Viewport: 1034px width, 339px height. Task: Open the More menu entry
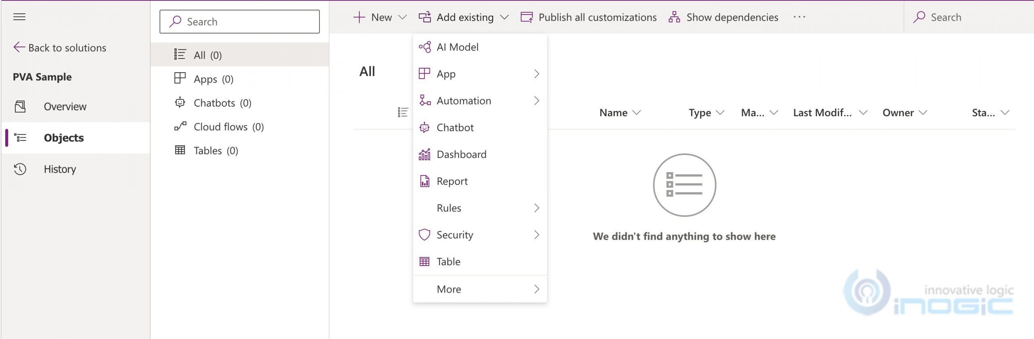(480, 289)
